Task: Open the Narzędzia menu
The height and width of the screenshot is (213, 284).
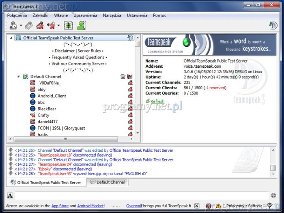Action: click(112, 15)
